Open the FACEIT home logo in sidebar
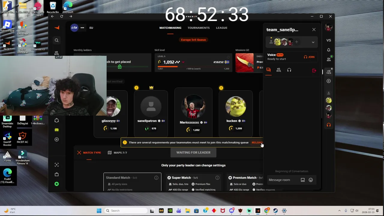Viewport: 384px width, 216px height. [57, 28]
